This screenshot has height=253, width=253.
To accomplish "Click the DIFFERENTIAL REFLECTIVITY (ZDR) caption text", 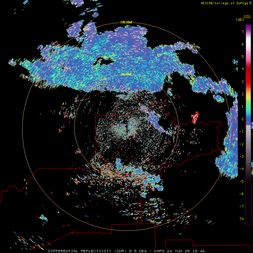I will point(88,251).
